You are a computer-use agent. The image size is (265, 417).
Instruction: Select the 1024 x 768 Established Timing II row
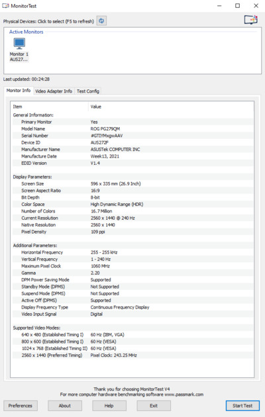[x=132, y=349]
